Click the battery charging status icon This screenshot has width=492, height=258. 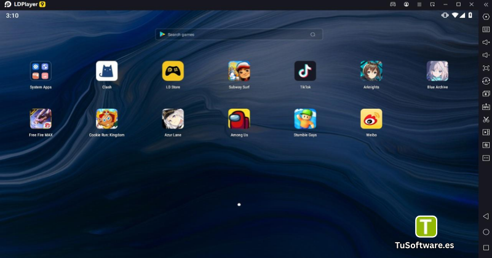tap(470, 15)
